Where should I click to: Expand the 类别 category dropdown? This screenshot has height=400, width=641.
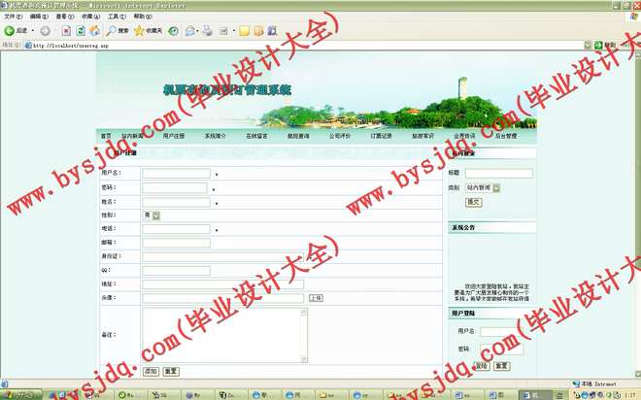click(496, 187)
